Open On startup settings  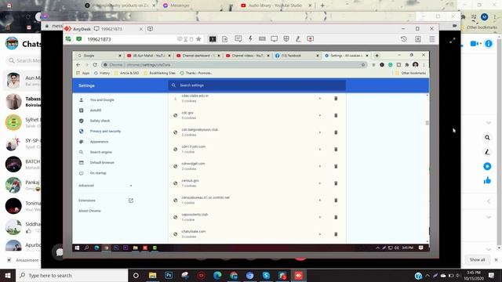98,173
